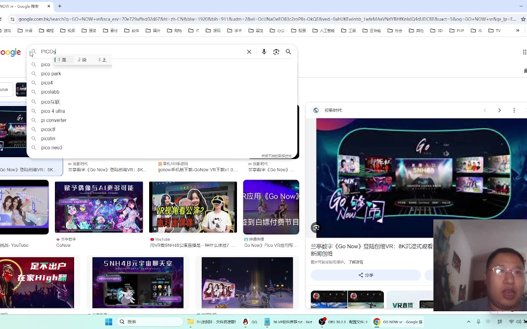
Task: Open the large Go Now preview image
Action: 421,178
